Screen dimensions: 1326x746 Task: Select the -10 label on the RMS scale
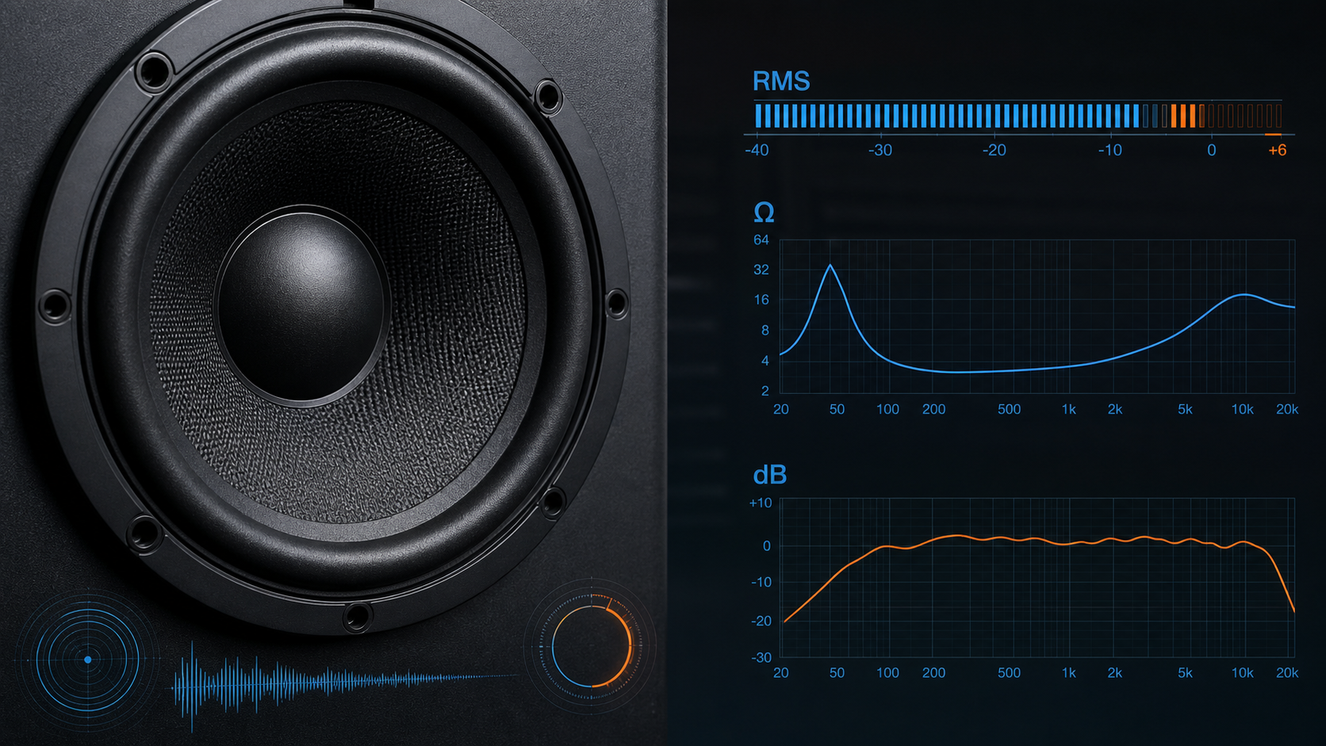pos(1109,150)
